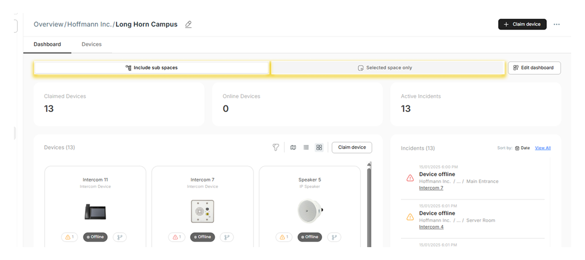Open the Speaker 5 device thumbnail
Image resolution: width=585 pixels, height=260 pixels.
coord(311,211)
